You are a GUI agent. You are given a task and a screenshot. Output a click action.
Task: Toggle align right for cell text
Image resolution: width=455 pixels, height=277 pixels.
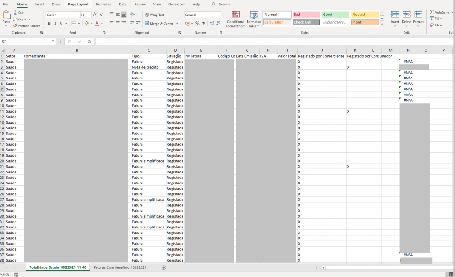click(124, 24)
